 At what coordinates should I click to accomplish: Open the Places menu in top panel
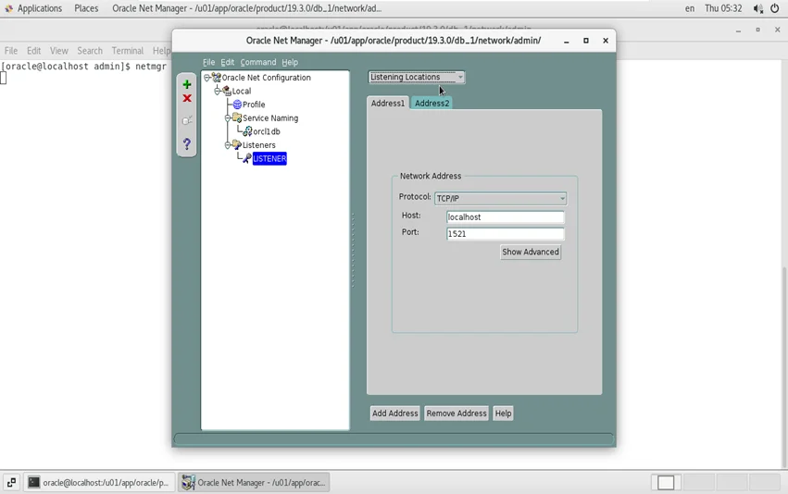(x=86, y=8)
